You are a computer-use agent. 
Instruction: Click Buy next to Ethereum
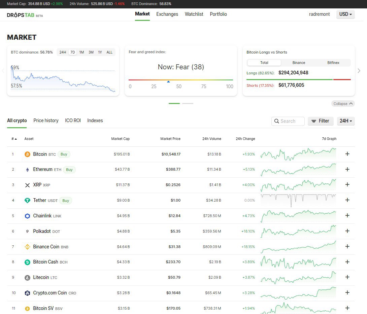pyautogui.click(x=69, y=170)
